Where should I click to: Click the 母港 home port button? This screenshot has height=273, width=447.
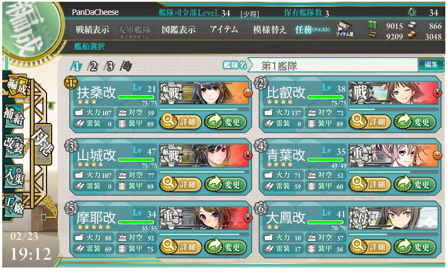click(x=43, y=144)
